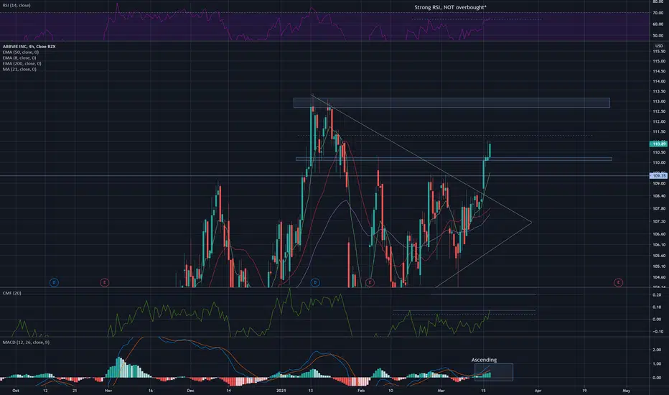
Task: Click the current price label 110.89
Action: (x=659, y=144)
